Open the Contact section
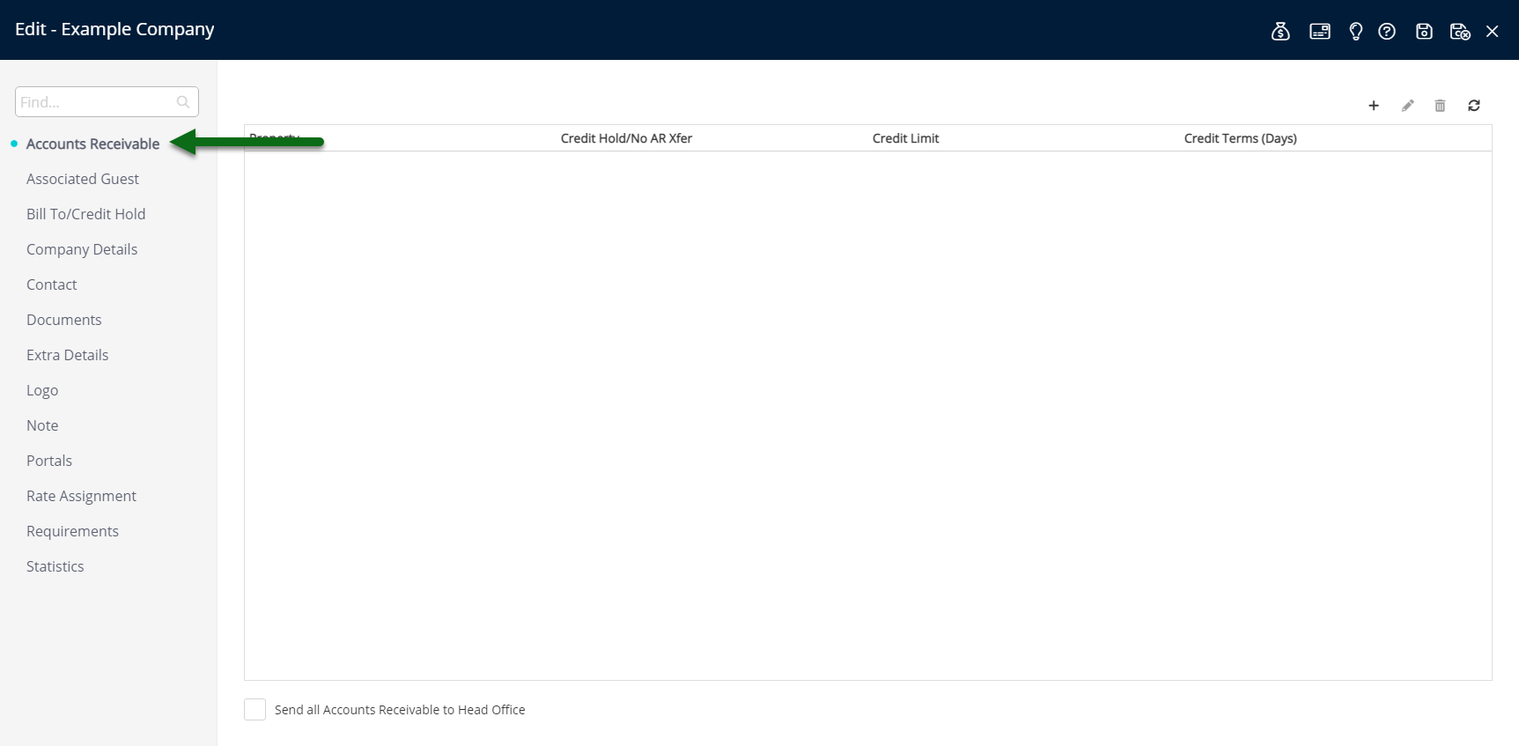The height and width of the screenshot is (746, 1519). pyautogui.click(x=52, y=284)
